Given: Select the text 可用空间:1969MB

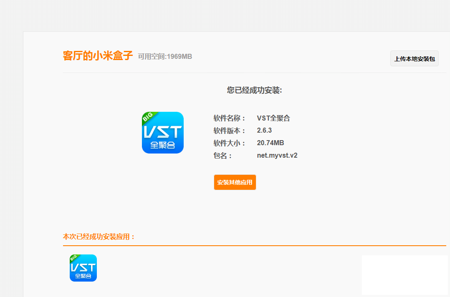Looking at the screenshot, I should point(165,56).
